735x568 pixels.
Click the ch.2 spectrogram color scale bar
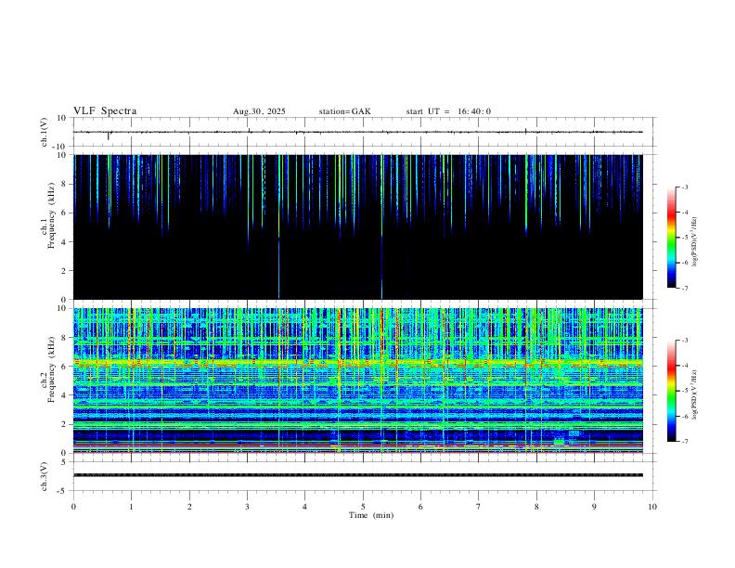671,391
